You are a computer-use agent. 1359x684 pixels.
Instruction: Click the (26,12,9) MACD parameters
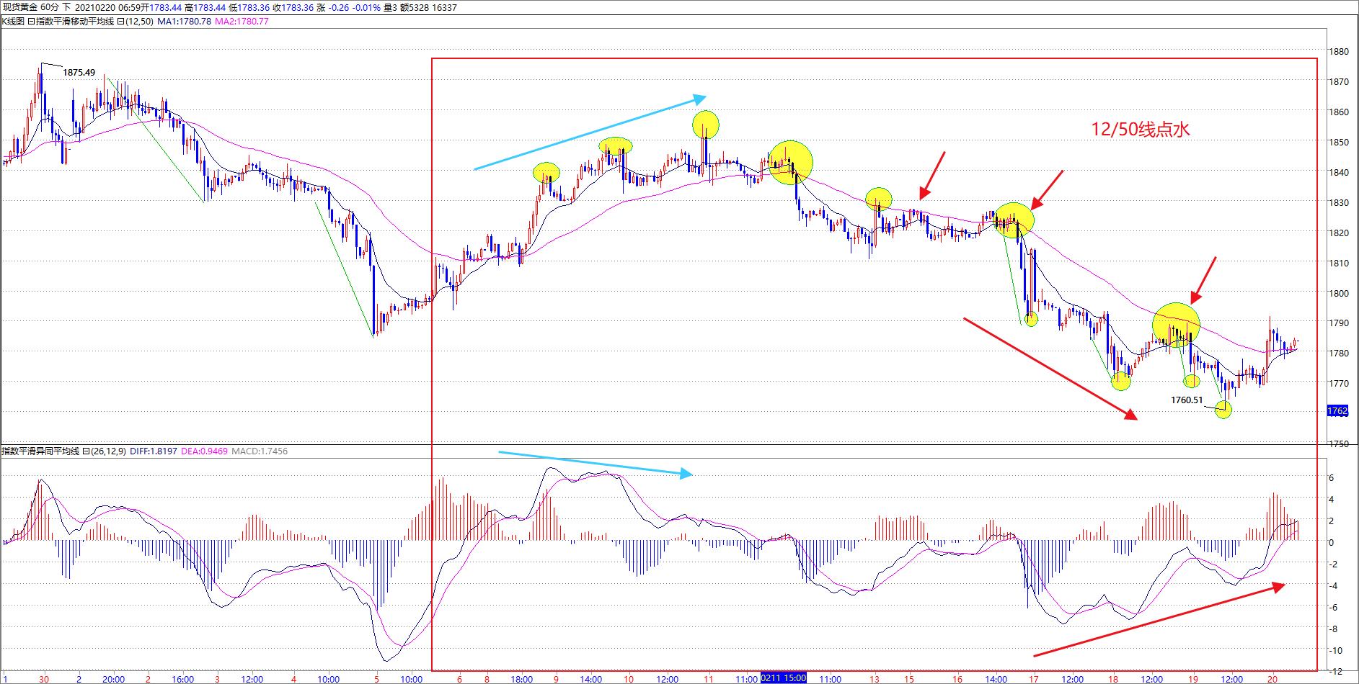(x=109, y=451)
